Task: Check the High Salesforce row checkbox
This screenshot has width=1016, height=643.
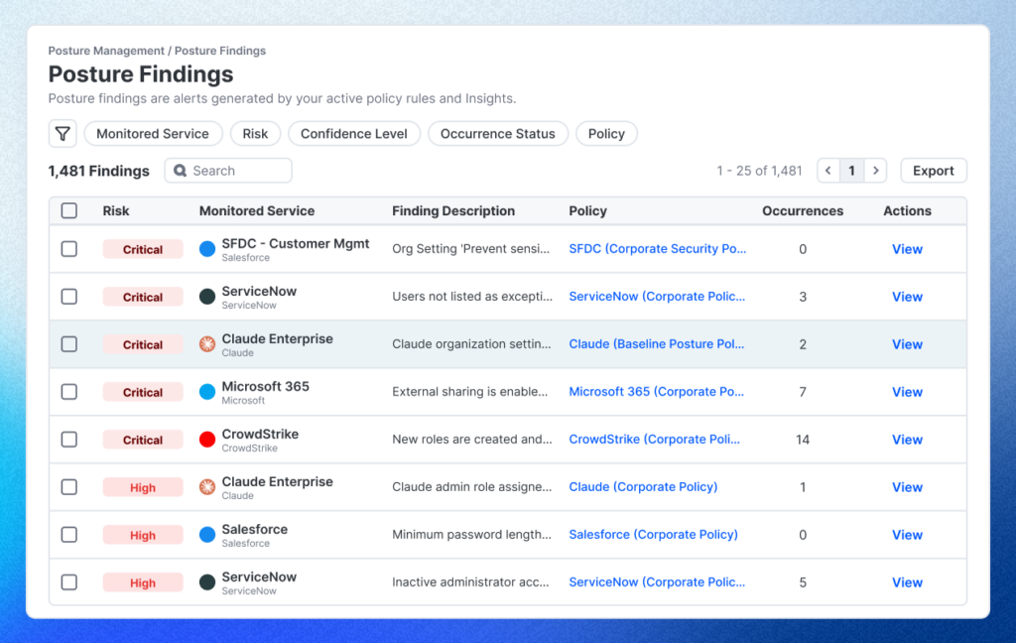Action: [x=69, y=535]
